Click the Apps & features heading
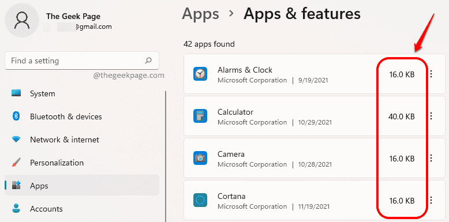Screen dimensions: 449x222 coord(302,14)
